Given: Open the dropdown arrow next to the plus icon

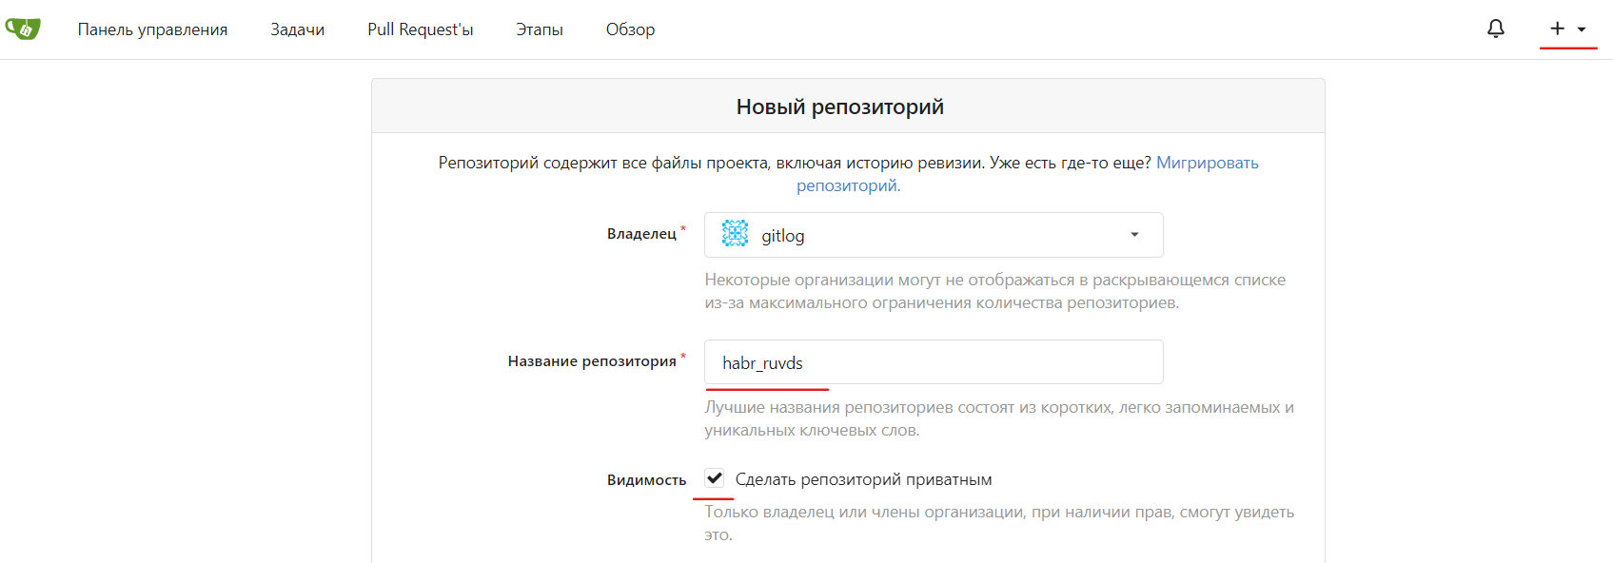Looking at the screenshot, I should (x=1581, y=30).
